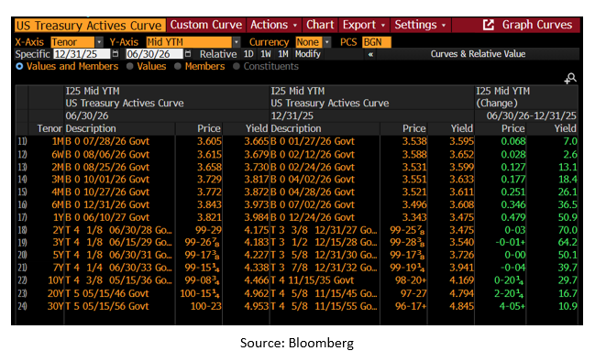
Task: Set relative period to 1W
Action: click(x=266, y=54)
